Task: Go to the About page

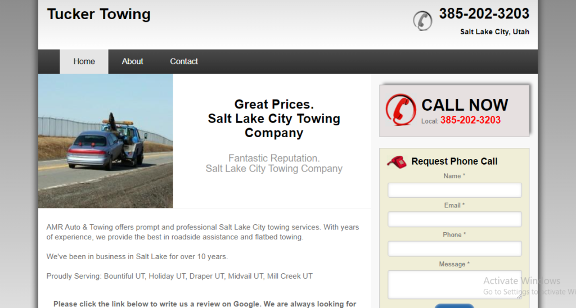Action: click(x=132, y=62)
